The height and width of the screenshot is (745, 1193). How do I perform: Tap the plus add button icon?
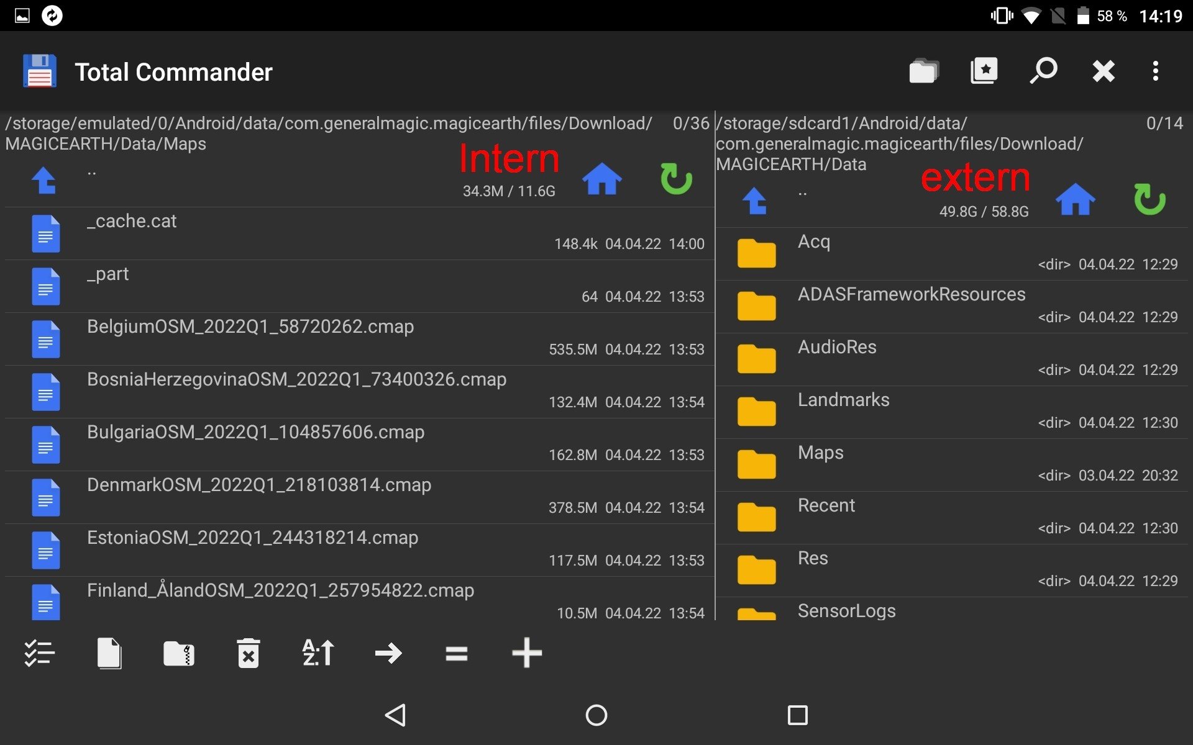pyautogui.click(x=527, y=653)
